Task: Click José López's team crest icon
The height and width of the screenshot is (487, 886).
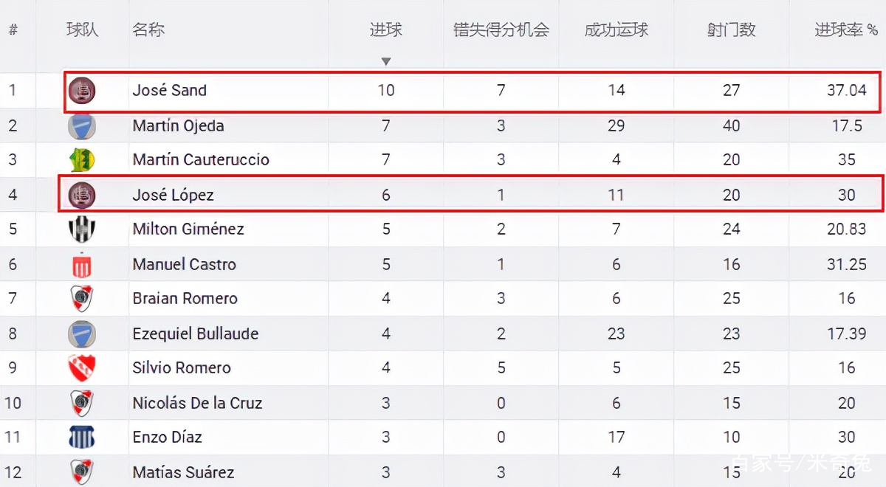Action: 82,195
